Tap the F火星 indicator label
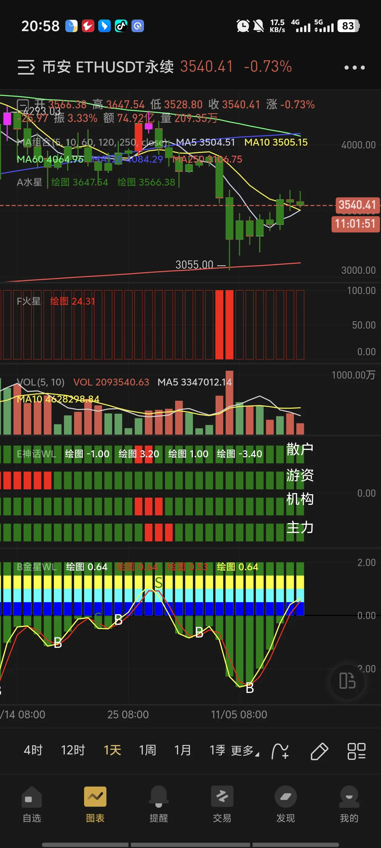This screenshot has width=381, height=848. pos(29,301)
